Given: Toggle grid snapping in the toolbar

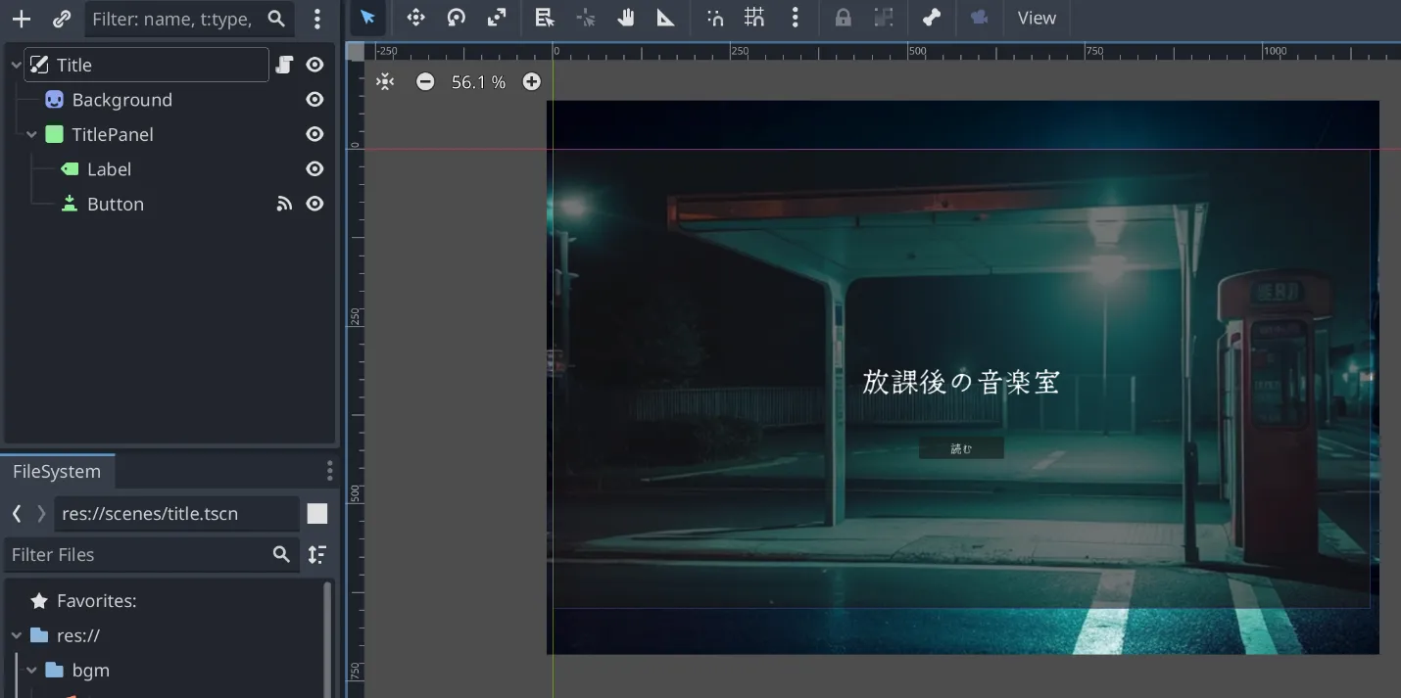Looking at the screenshot, I should (x=753, y=18).
